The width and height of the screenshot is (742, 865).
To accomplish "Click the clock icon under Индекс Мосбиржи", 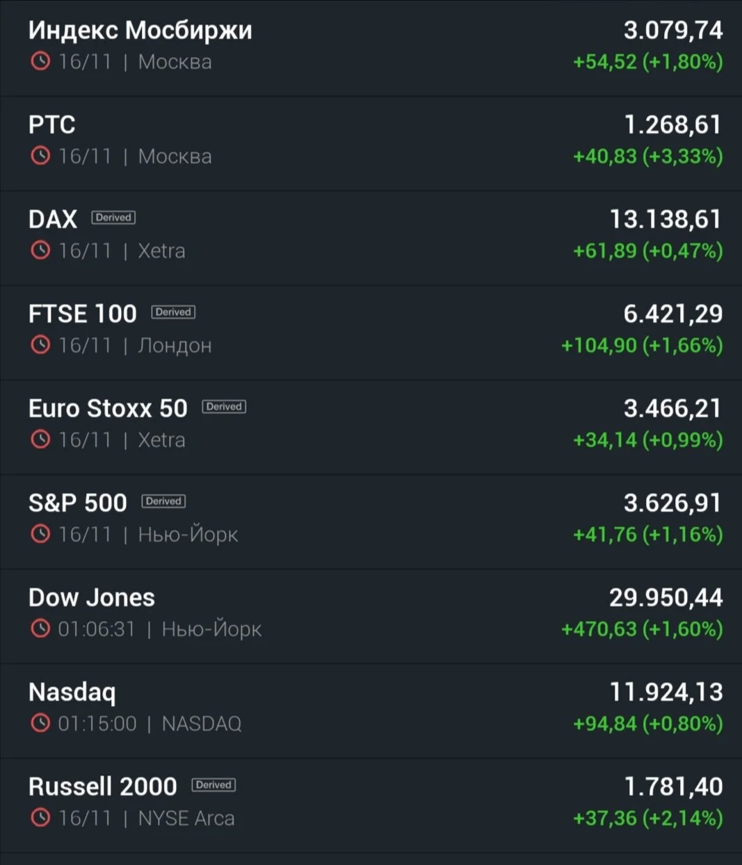I will (40, 61).
